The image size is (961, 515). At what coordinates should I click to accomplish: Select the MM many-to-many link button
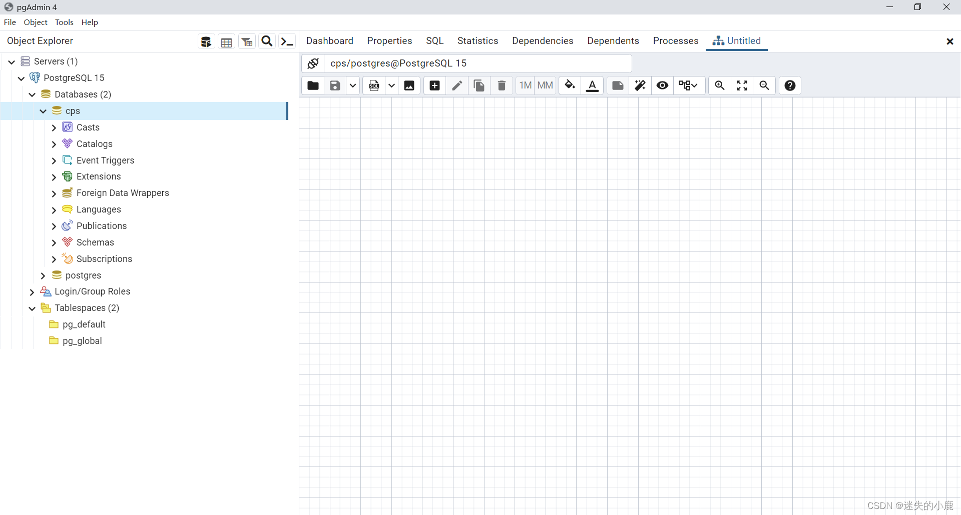click(x=545, y=85)
